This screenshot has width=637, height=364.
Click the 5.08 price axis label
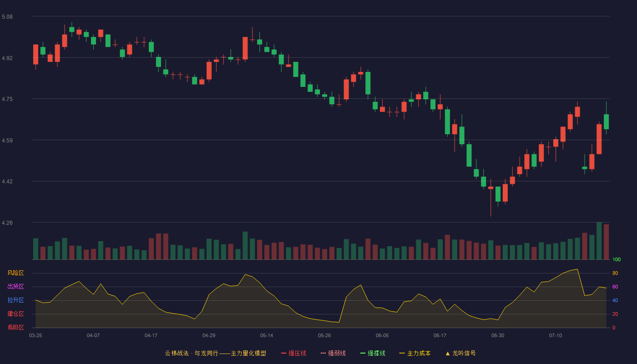tap(7, 17)
